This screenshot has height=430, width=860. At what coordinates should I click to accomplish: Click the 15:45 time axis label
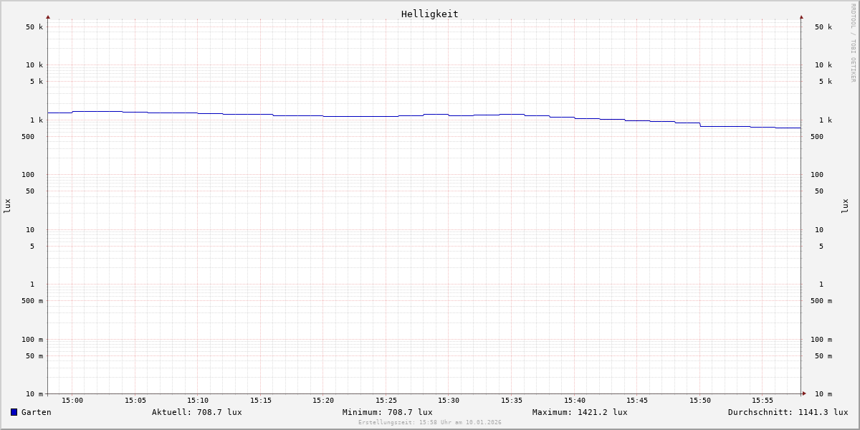(637, 401)
